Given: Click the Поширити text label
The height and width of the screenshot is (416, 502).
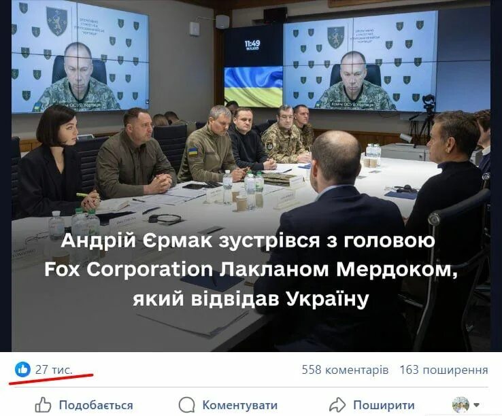Looking at the screenshot, I should [384, 405].
